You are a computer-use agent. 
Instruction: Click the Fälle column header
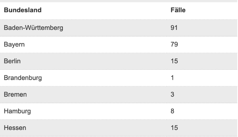[x=178, y=10]
